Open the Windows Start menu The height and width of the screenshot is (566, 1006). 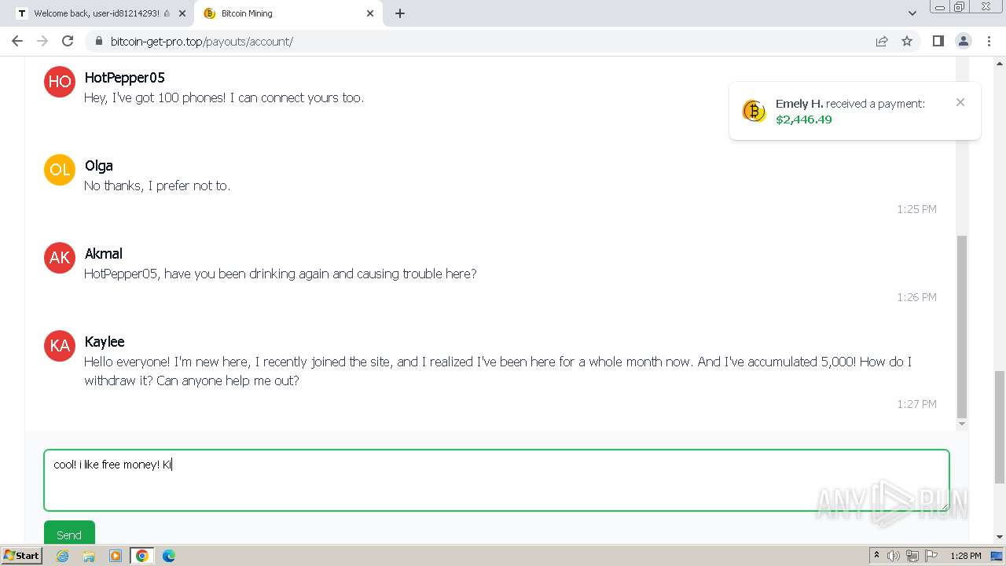[x=21, y=556]
